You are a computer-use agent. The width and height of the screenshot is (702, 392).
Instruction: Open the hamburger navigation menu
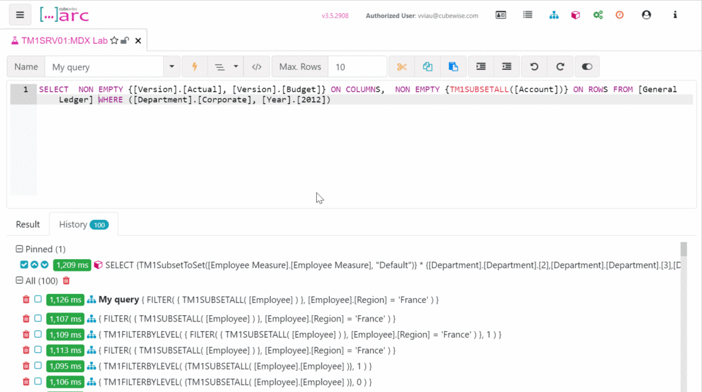[x=20, y=14]
